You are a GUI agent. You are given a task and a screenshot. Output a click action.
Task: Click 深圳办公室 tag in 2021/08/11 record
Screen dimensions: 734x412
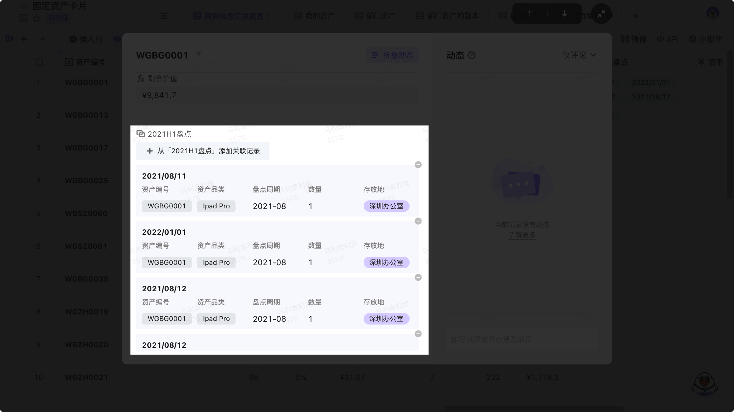point(386,206)
